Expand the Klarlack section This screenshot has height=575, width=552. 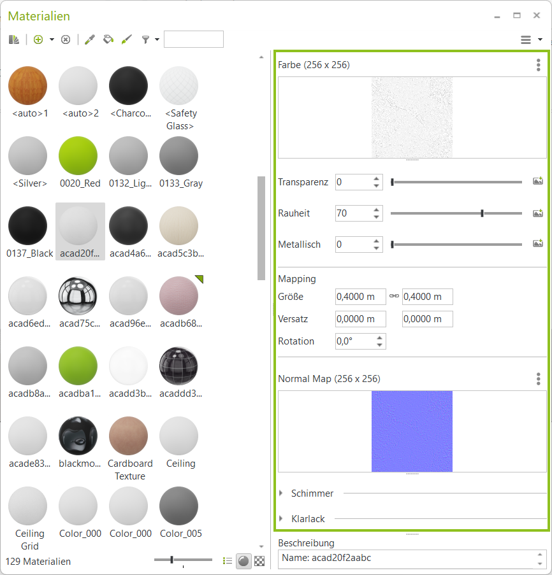tap(281, 518)
